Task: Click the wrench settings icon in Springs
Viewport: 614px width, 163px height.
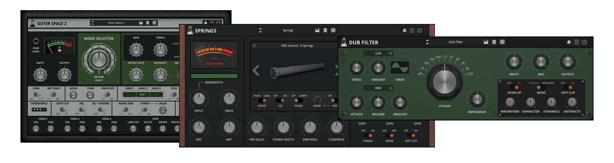Action: point(254,46)
